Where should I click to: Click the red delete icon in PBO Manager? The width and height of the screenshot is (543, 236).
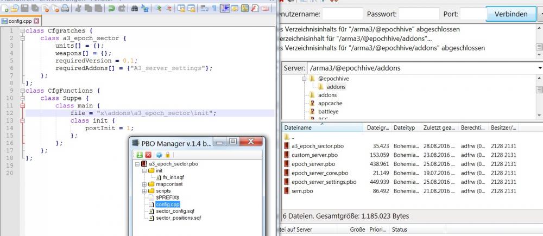pyautogui.click(x=148, y=155)
